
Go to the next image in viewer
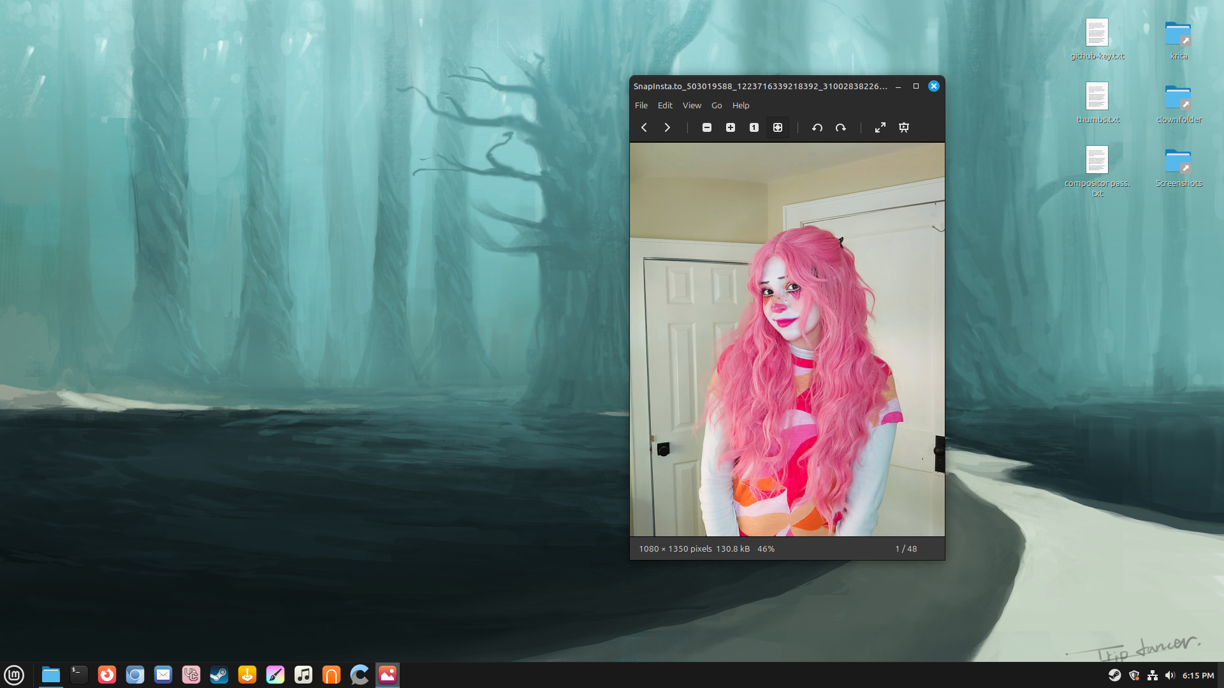pyautogui.click(x=667, y=127)
